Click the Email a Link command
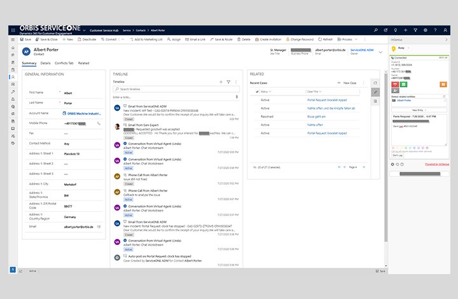Screen dimensions: 458x299 (x=195, y=39)
